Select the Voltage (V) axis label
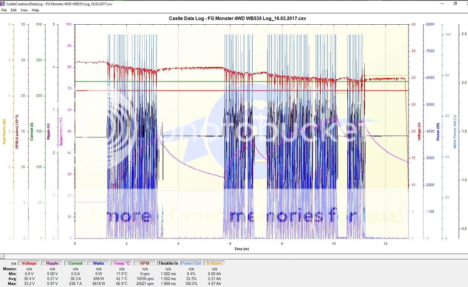Image resolution: width=468 pixels, height=287 pixels. click(420, 131)
